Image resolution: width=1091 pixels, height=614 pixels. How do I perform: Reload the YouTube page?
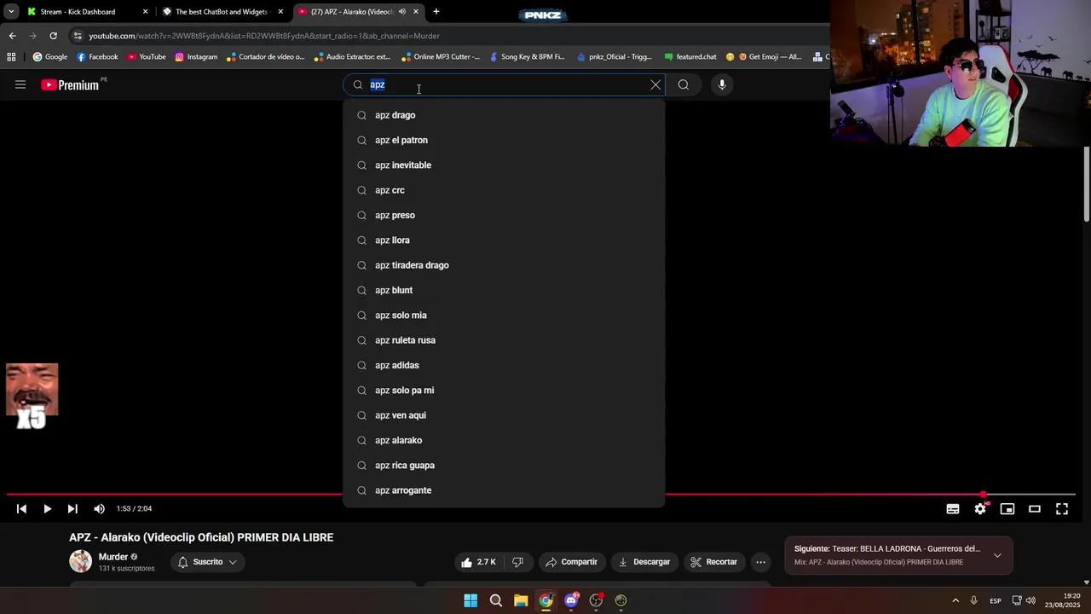(53, 36)
